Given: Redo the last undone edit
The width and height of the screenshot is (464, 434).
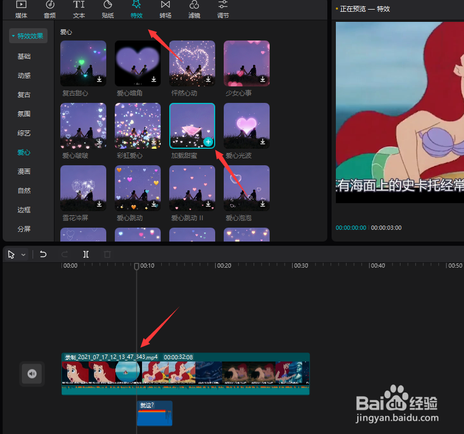Looking at the screenshot, I should point(65,254).
